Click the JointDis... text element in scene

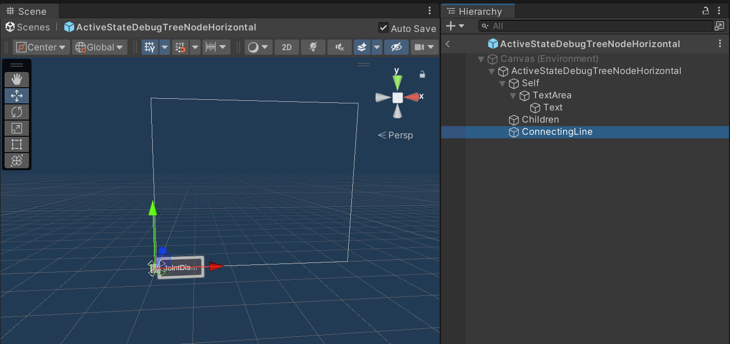(x=180, y=267)
